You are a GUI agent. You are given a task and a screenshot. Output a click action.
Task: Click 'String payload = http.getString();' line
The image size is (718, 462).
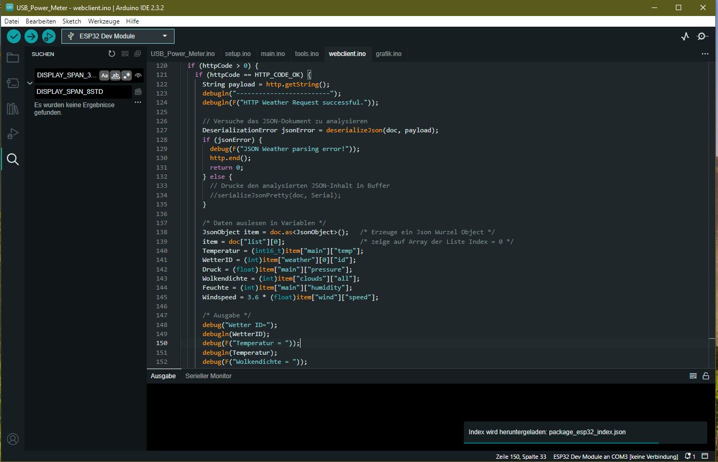point(266,84)
